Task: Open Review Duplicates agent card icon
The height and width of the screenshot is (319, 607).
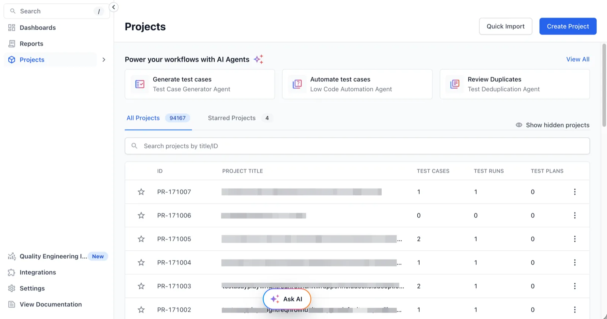Action: tap(455, 84)
